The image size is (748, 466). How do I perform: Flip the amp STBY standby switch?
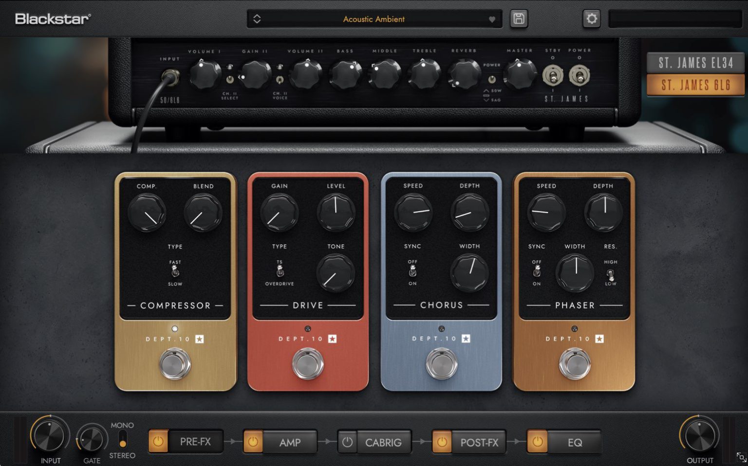point(553,75)
